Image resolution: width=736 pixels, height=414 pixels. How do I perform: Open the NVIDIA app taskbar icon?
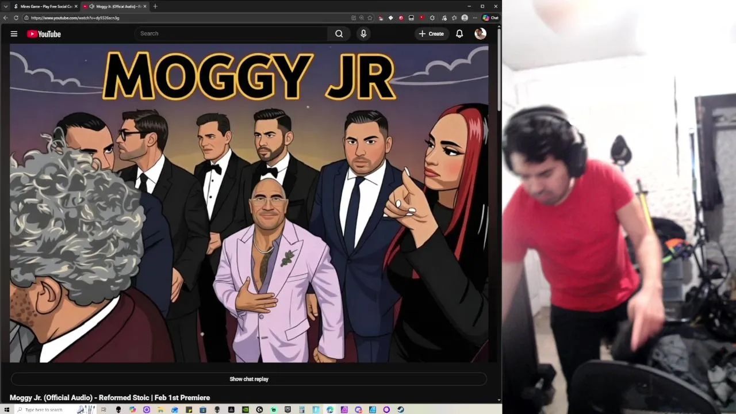[x=246, y=409]
